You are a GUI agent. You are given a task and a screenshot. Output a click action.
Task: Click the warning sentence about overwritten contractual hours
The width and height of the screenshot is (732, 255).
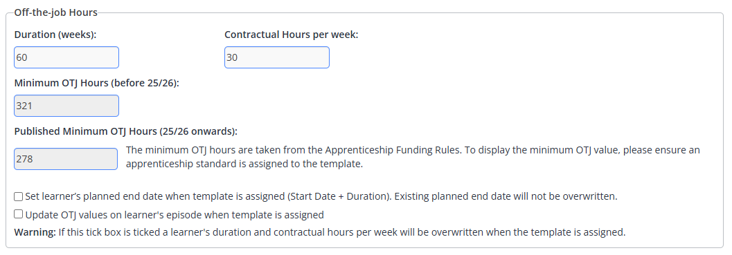[x=341, y=232]
